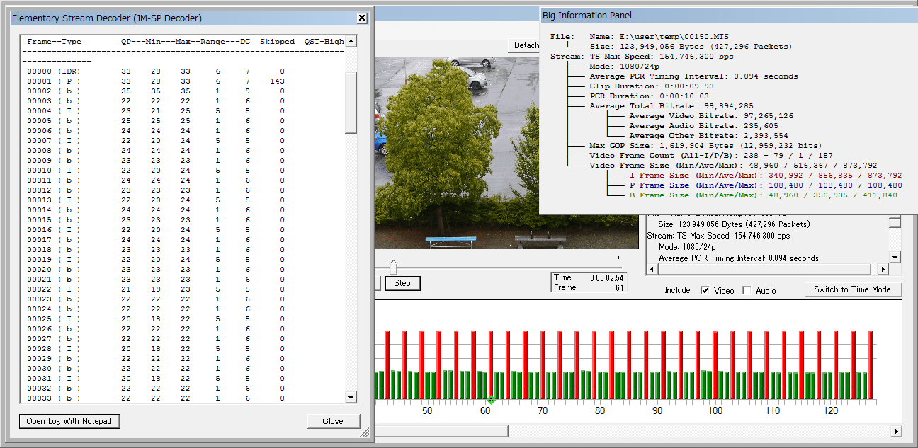This screenshot has height=448, width=918.
Task: Click the info list scroll-right arrow
Action: click(x=883, y=270)
